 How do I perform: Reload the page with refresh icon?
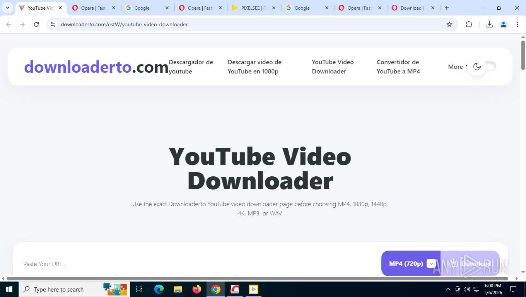point(36,24)
